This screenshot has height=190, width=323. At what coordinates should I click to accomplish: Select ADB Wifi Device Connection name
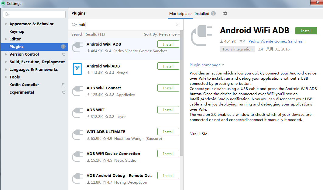click(x=113, y=154)
